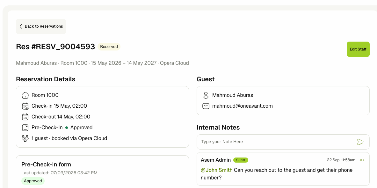Viewport: 377px width, 188px height.
Task: Click the mahmoud@oneavant.com email address
Action: click(242, 106)
